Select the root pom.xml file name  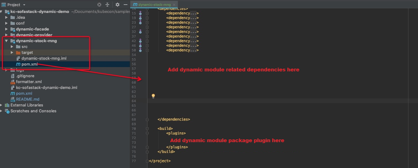pyautogui.click(x=24, y=94)
